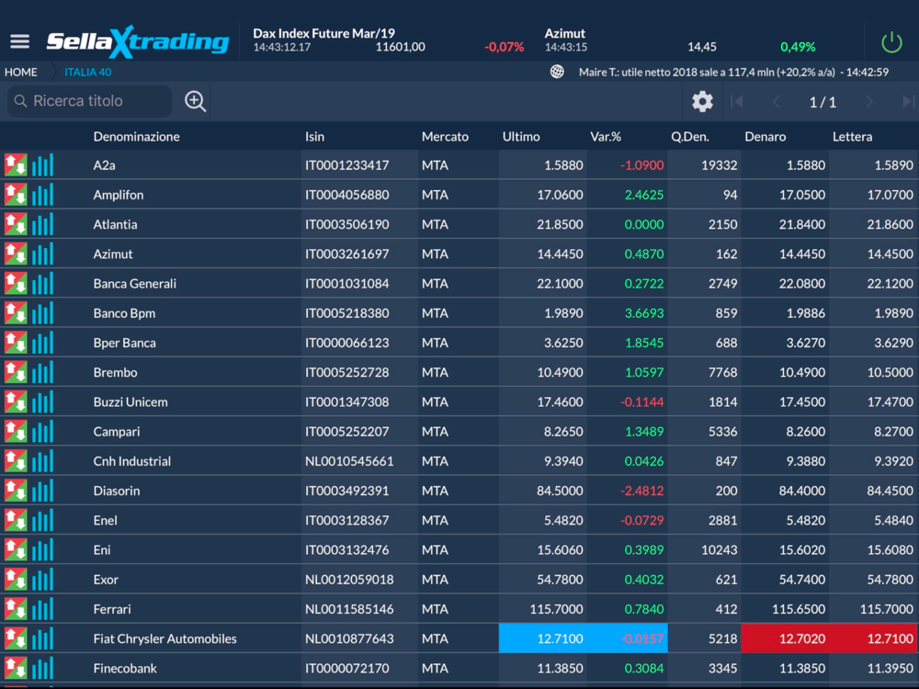Click Campari Denaro 8.2600
This screenshot has height=689, width=919.
coord(805,431)
